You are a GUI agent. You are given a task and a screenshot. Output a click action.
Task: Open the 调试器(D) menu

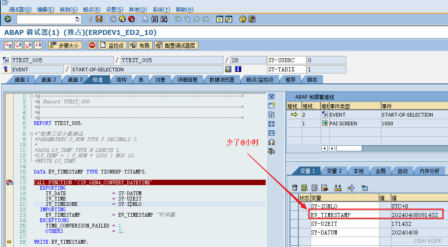point(20,10)
